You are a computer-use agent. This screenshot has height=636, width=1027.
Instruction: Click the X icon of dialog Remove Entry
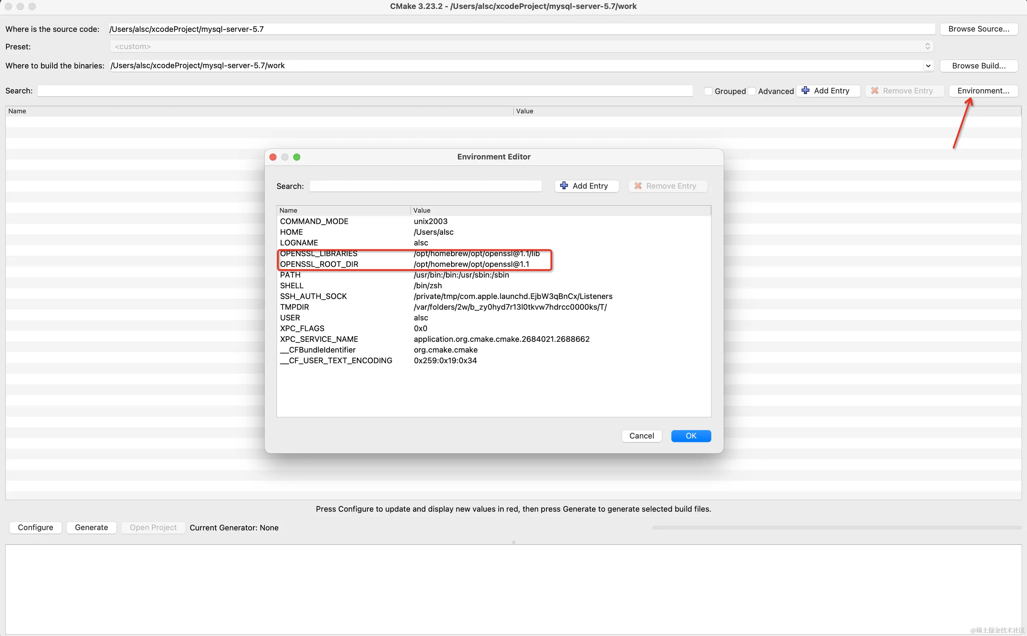click(x=638, y=185)
